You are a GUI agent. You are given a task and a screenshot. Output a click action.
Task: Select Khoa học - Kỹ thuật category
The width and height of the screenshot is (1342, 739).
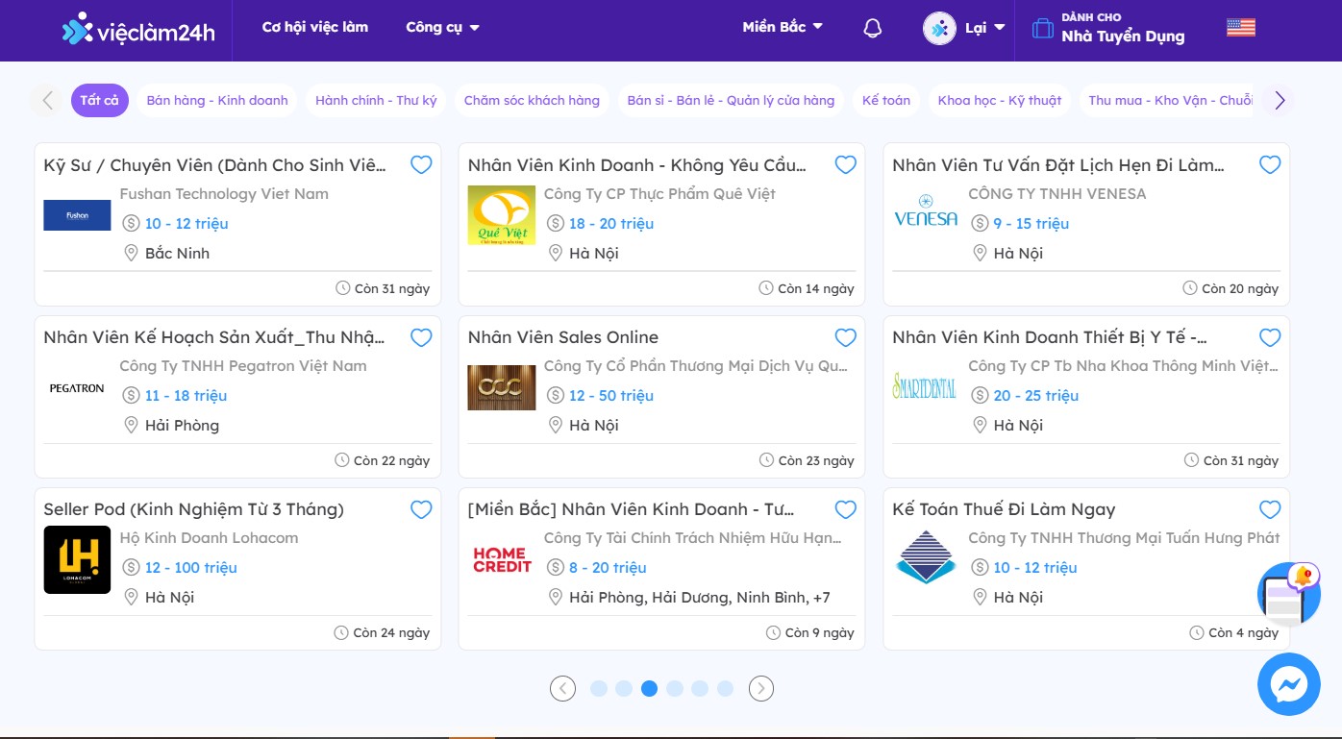1000,100
